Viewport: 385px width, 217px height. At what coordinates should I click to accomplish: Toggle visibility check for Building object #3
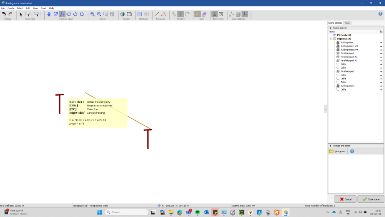pyautogui.click(x=381, y=46)
